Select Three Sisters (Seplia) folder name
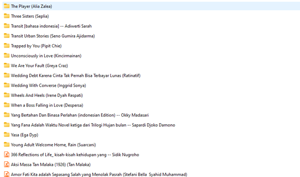 [x=30, y=16]
